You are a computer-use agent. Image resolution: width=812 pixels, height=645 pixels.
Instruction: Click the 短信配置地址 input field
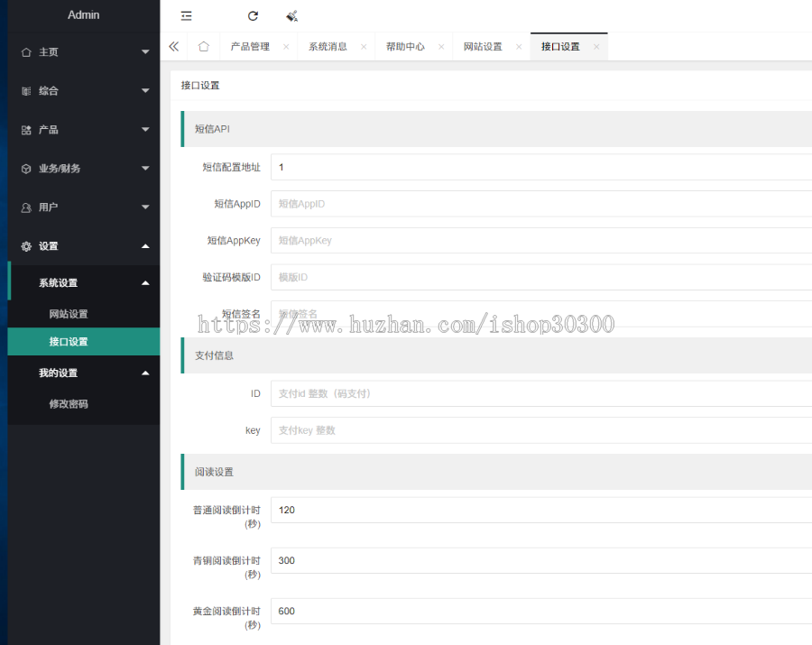coord(541,167)
